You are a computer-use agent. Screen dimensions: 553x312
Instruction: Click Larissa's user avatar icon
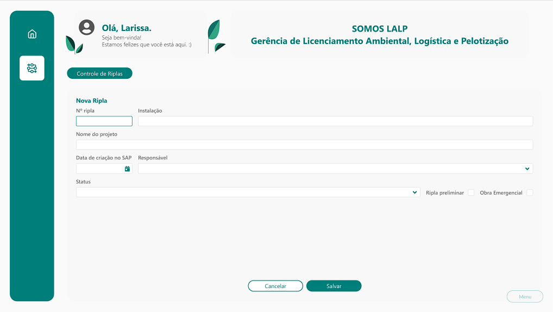tap(87, 28)
